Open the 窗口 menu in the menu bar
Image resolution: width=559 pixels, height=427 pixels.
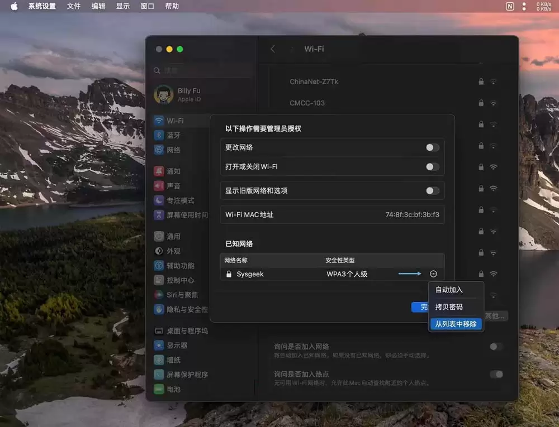(x=147, y=6)
